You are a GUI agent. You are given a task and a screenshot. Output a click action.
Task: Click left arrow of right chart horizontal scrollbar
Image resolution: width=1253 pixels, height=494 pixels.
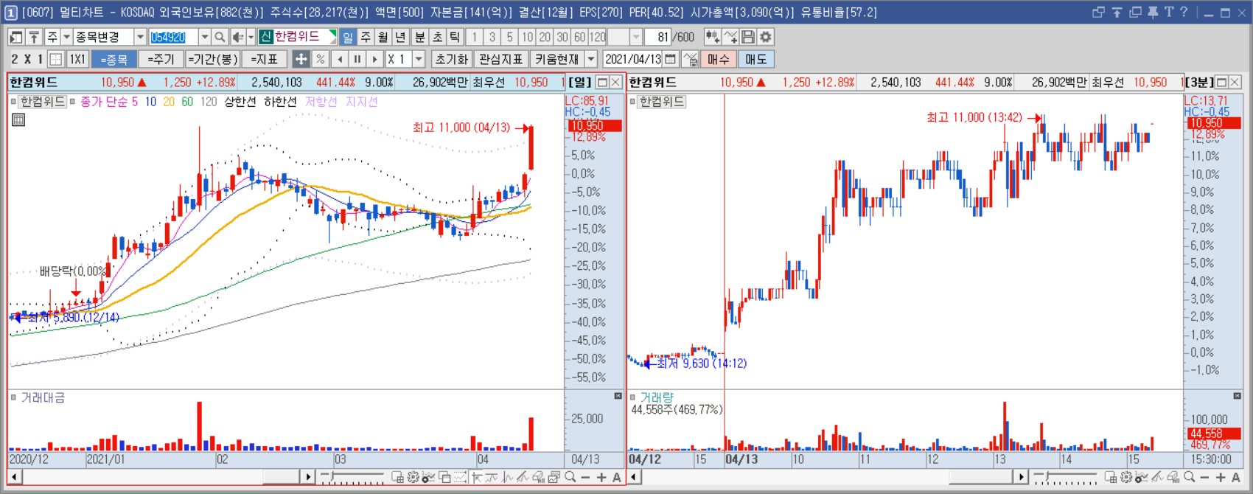[634, 477]
